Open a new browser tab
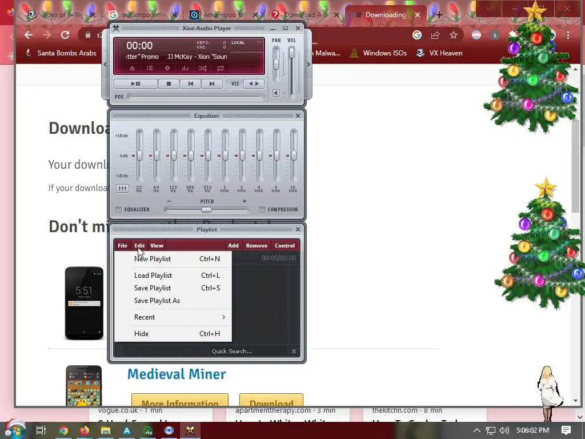Viewport: 585px width, 439px height. (439, 15)
